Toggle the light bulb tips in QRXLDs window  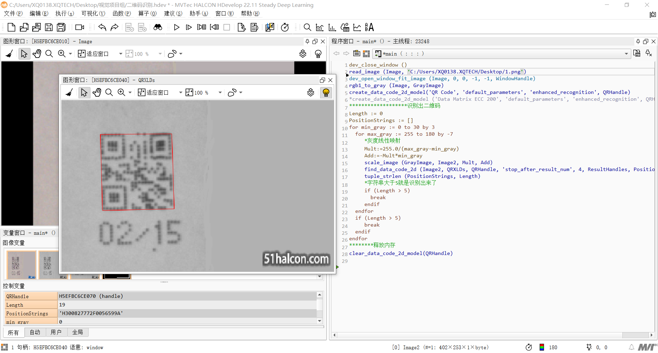click(x=326, y=93)
